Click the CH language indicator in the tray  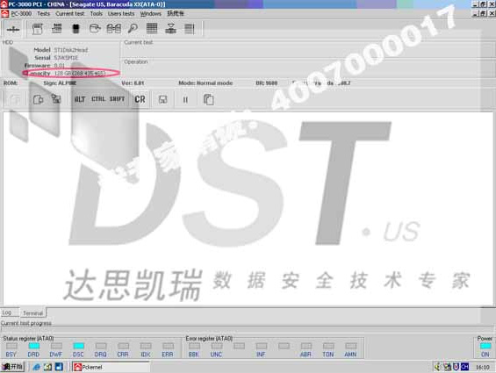(x=464, y=367)
